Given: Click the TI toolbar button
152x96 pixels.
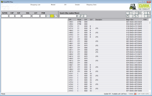Looking at the screenshot, I should [x=146, y=16].
